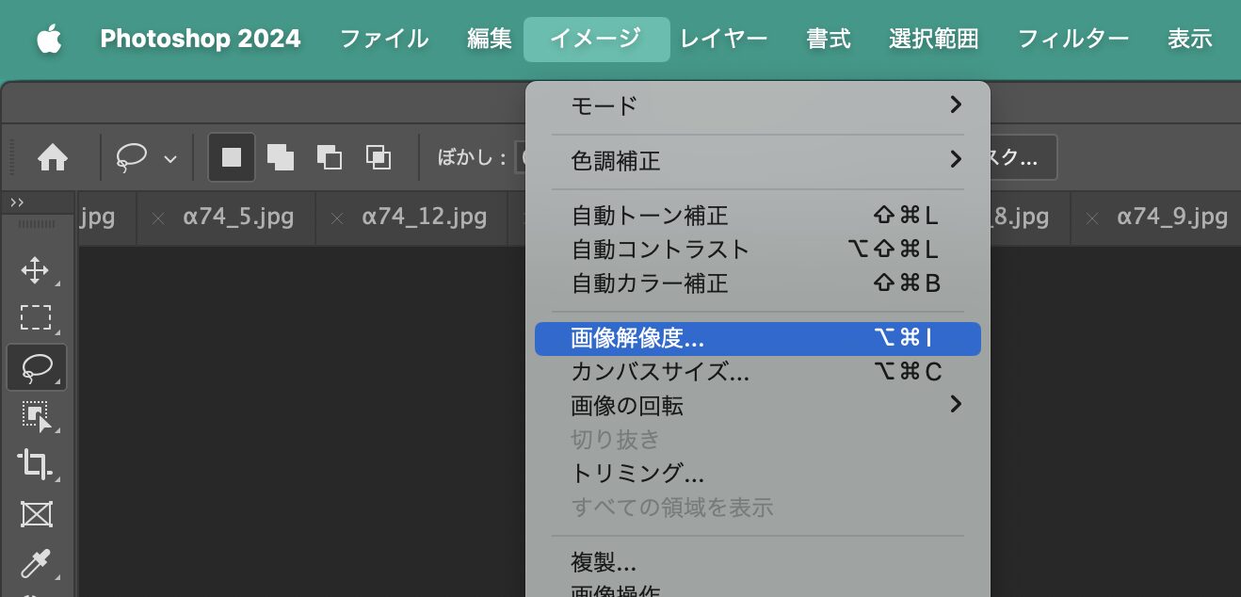Expand the 色調補正 submenu
The image size is (1241, 597).
758,161
